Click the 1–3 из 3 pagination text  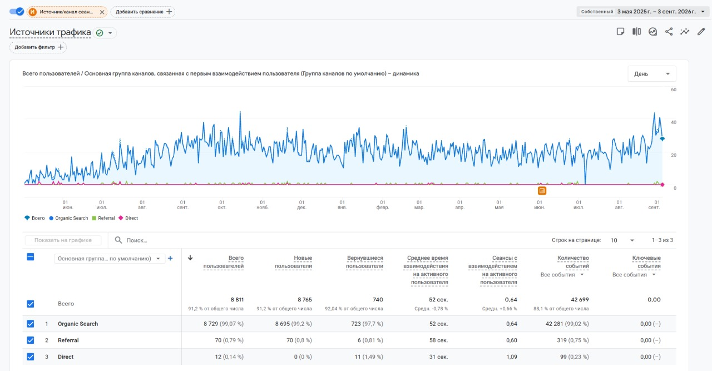point(662,240)
